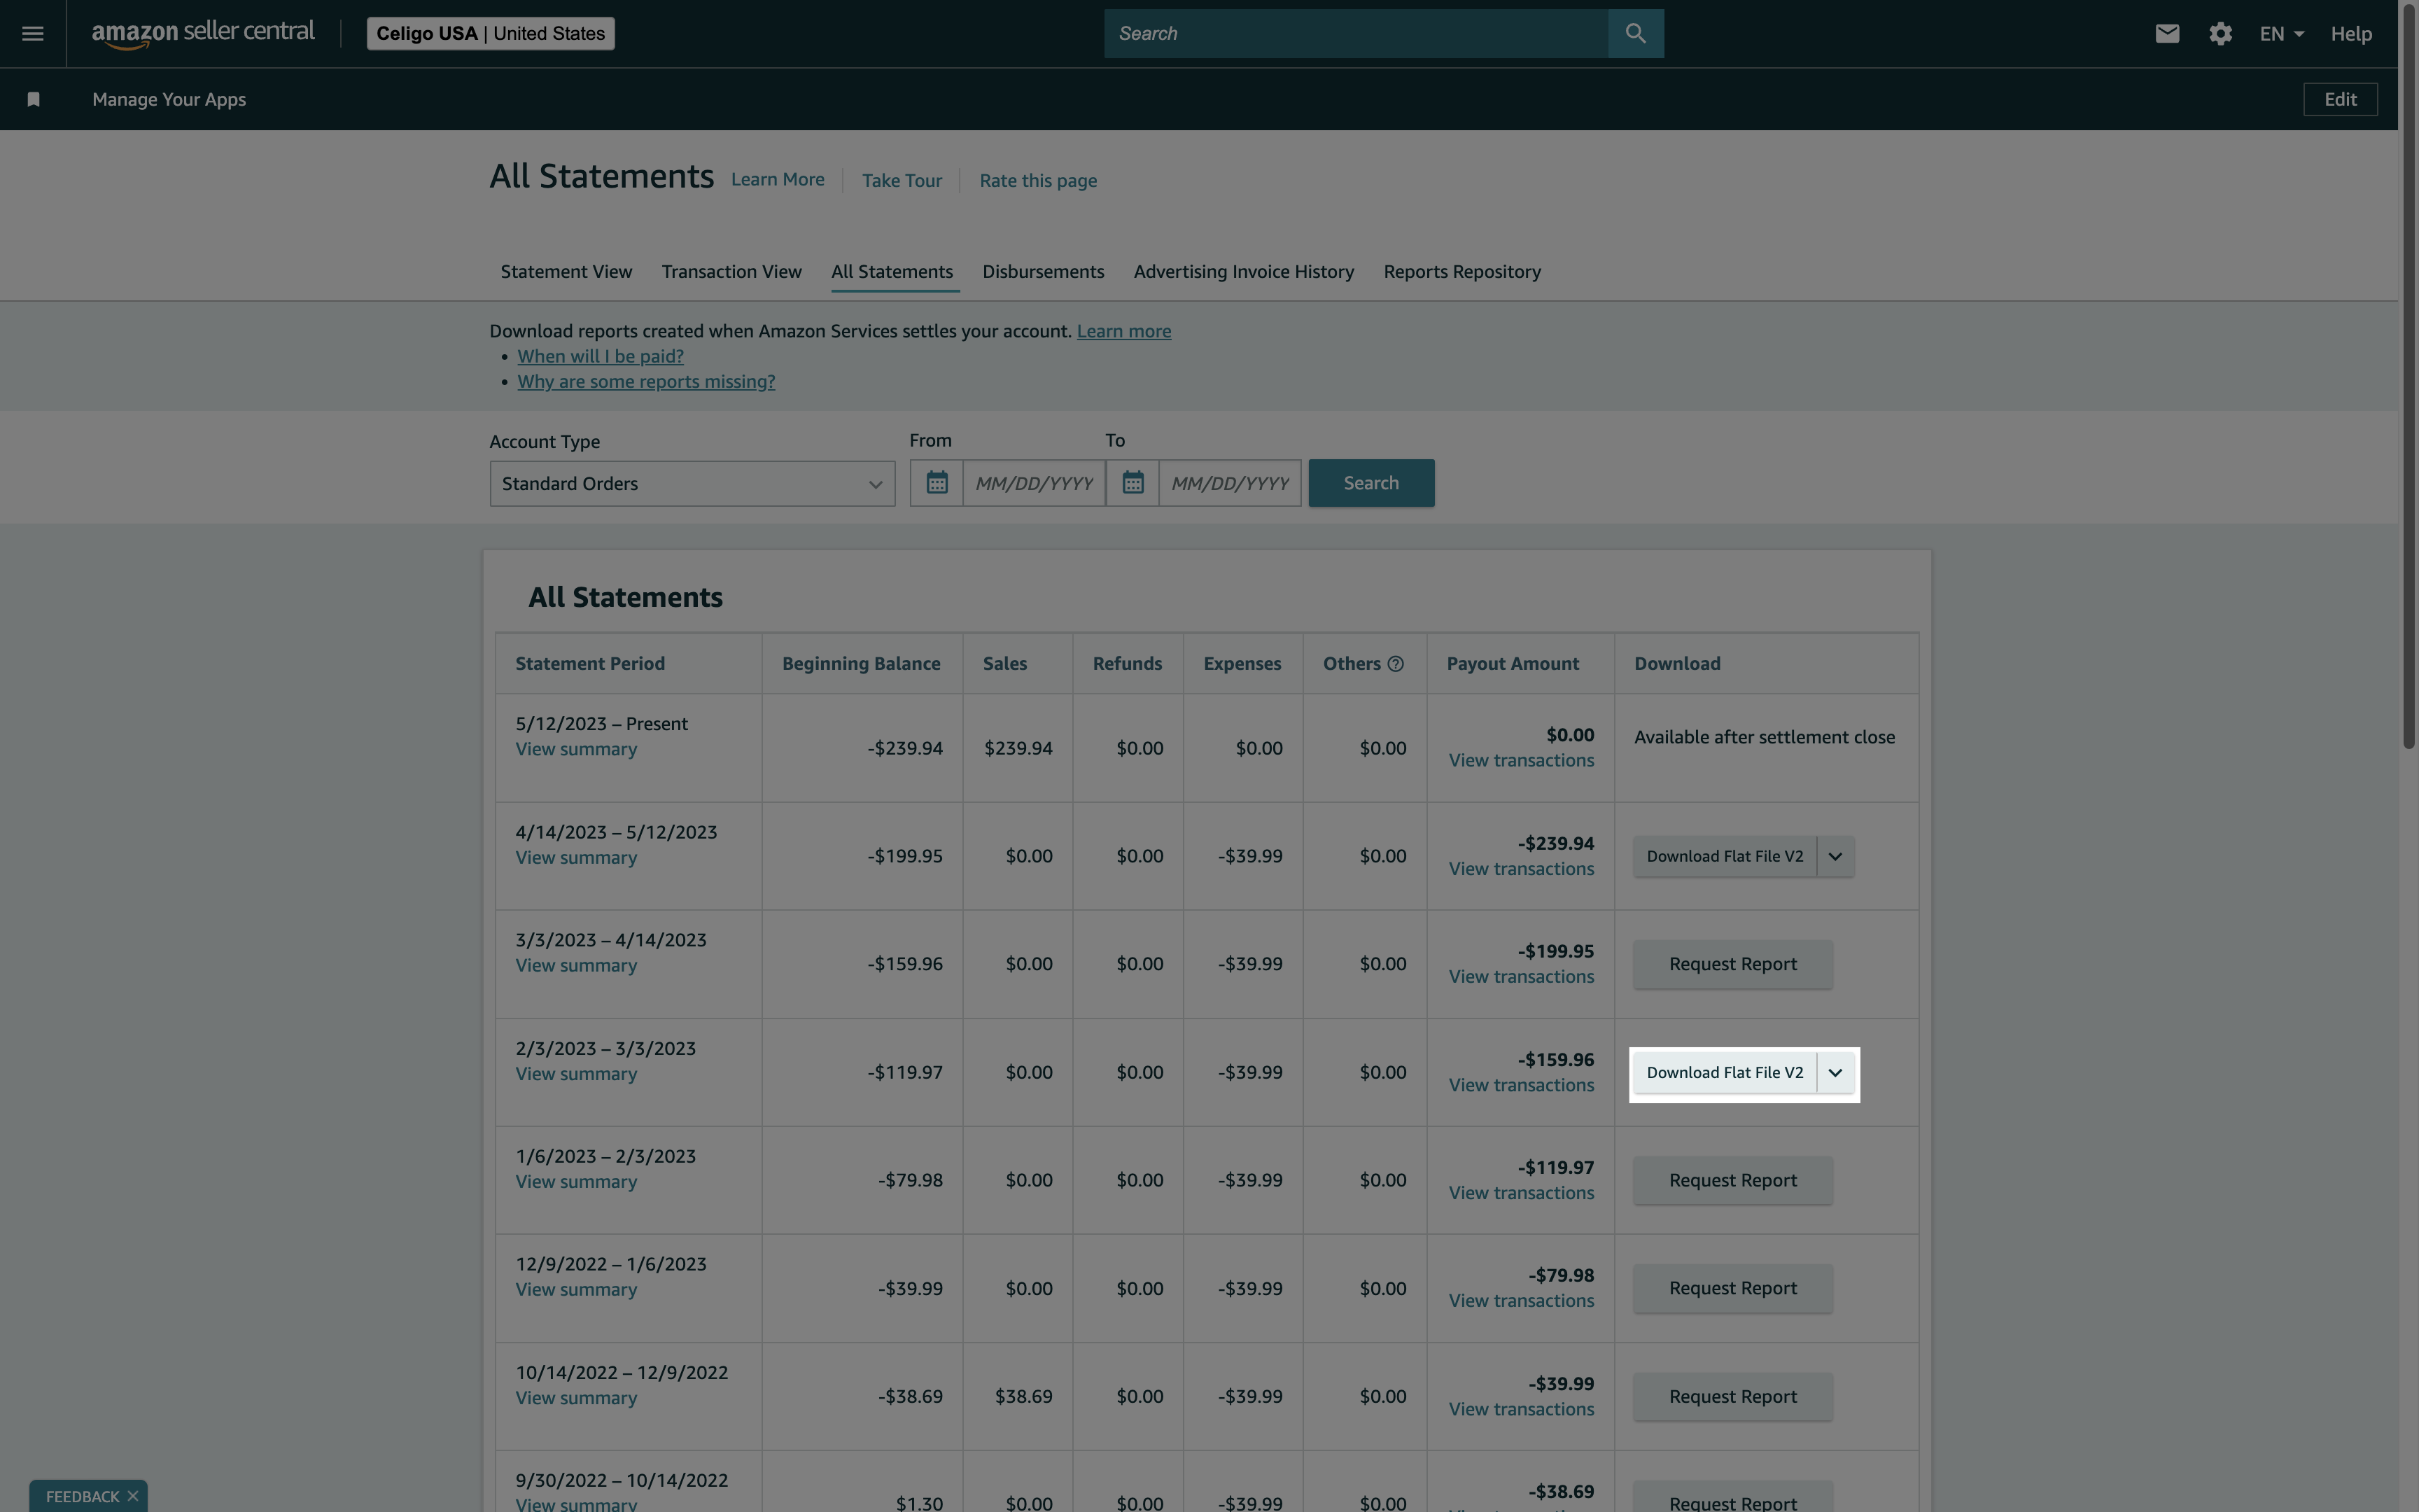
Task: Click the search magnifier icon
Action: [1635, 33]
